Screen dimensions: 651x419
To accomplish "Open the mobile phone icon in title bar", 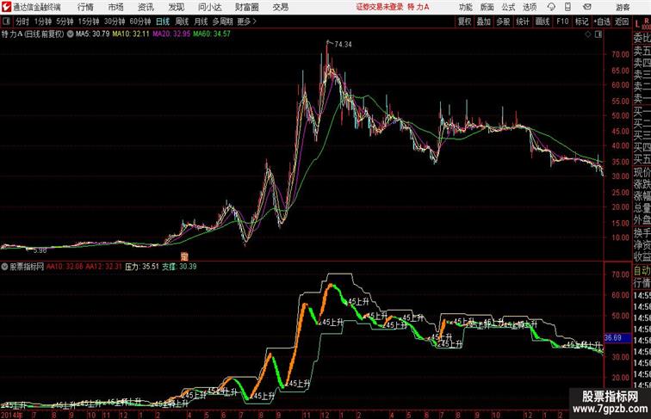I will [x=567, y=7].
